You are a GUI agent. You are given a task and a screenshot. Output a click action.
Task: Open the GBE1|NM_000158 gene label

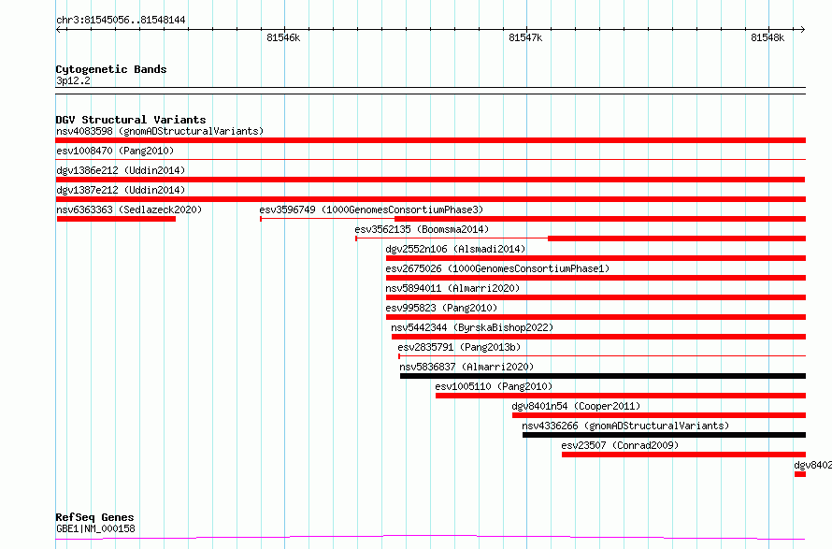pyautogui.click(x=96, y=528)
